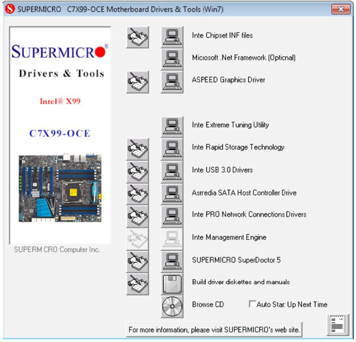
Task: Open readme notes for Asmedia SATA Host Controller
Action: point(138,194)
